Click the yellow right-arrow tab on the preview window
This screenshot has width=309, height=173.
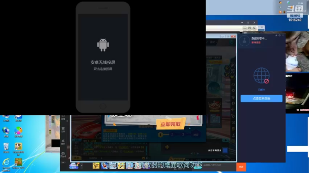(x=53, y=119)
